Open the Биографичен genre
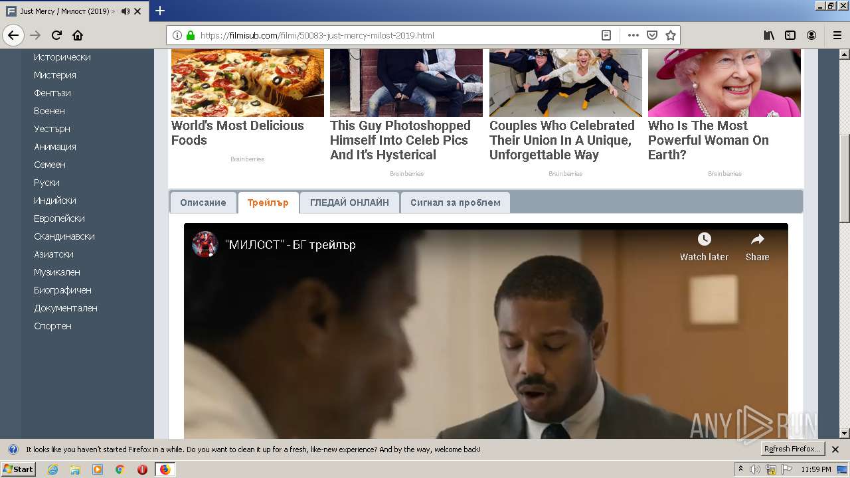This screenshot has width=850, height=478. (62, 290)
